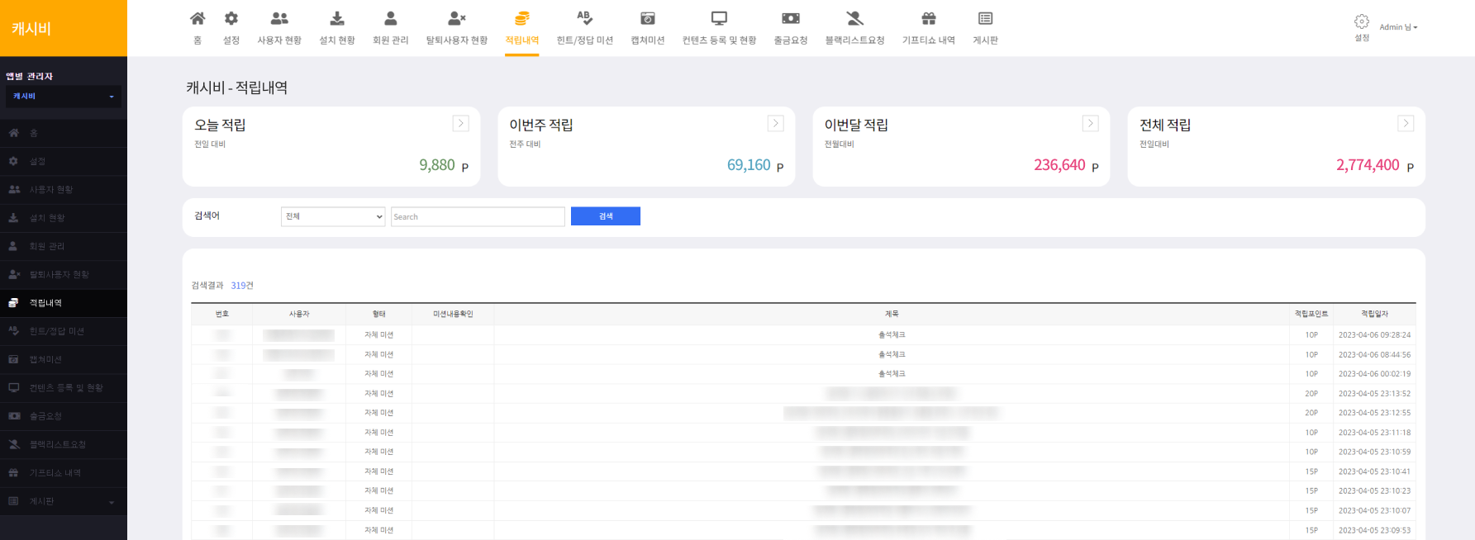Click the 사용자 column header

click(x=299, y=314)
